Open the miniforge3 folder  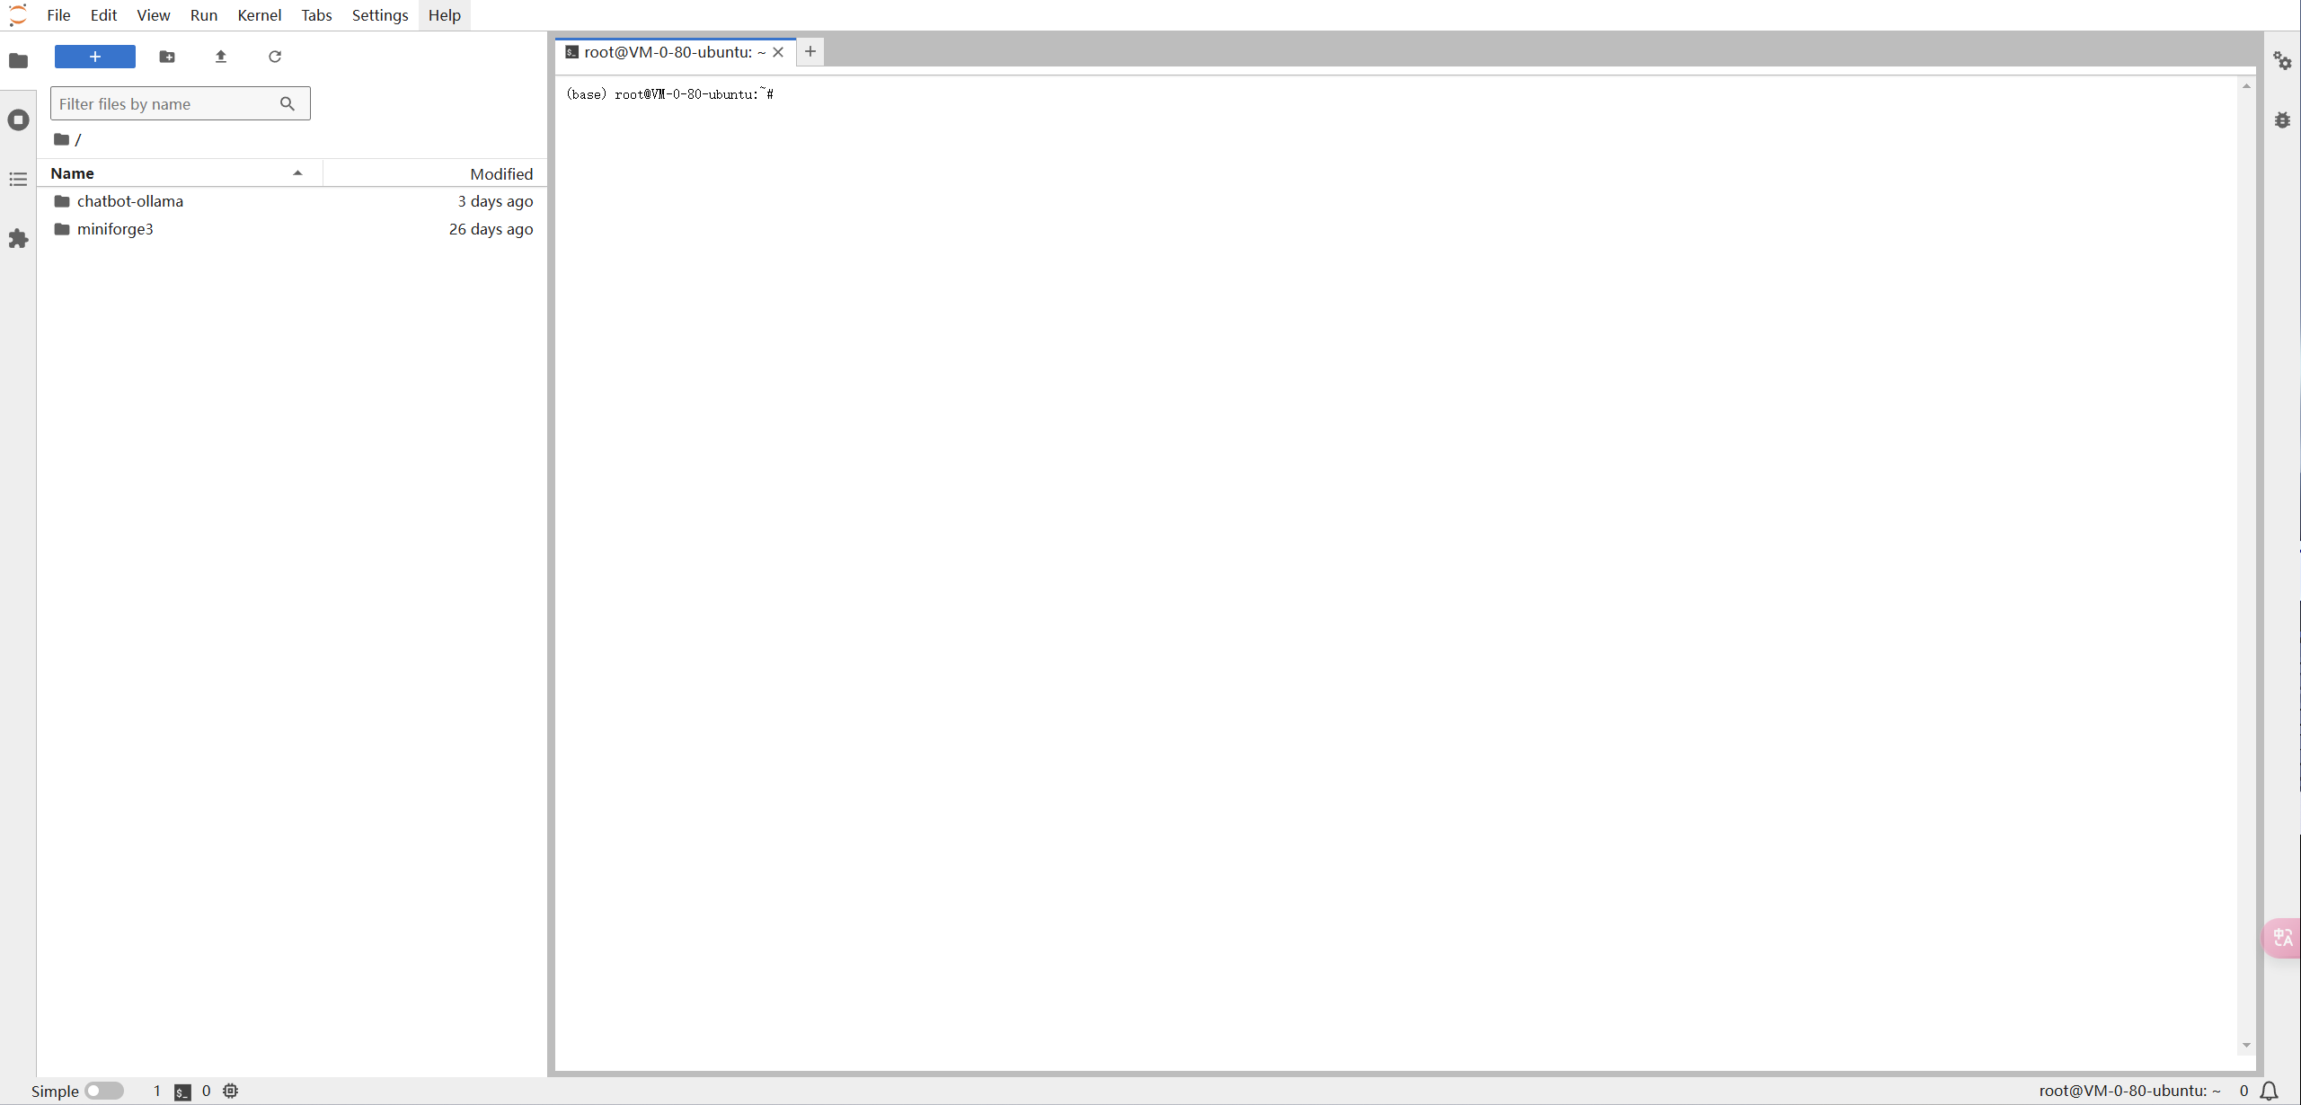[x=115, y=229]
